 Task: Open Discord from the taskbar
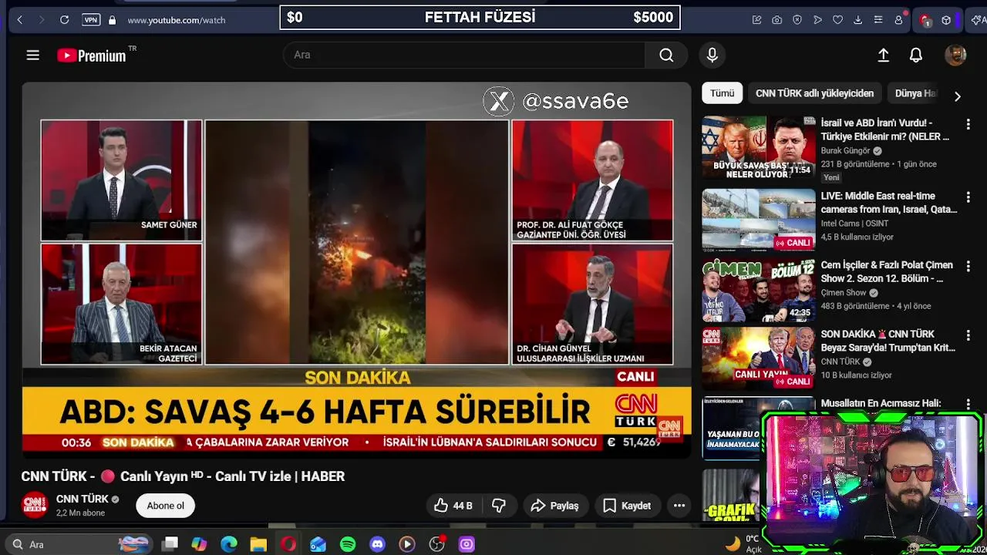click(377, 544)
